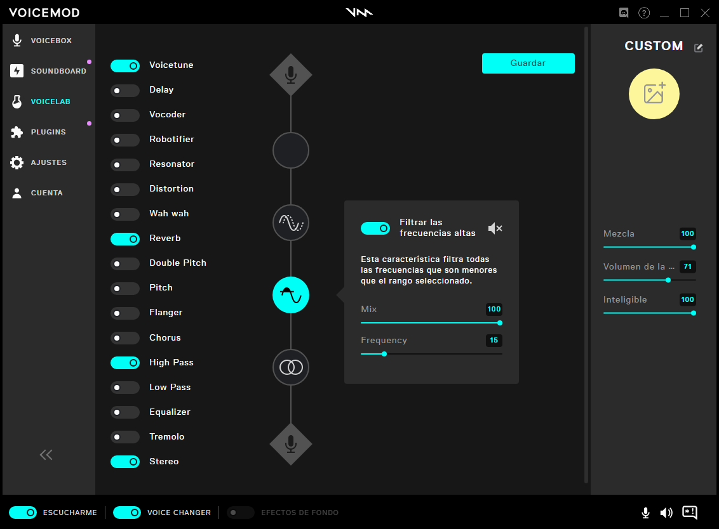
Task: Disable the Voicetune effect toggle
Action: coord(125,66)
